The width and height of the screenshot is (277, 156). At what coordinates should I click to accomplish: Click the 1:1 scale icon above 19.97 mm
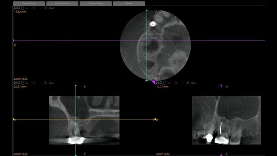[169, 83]
